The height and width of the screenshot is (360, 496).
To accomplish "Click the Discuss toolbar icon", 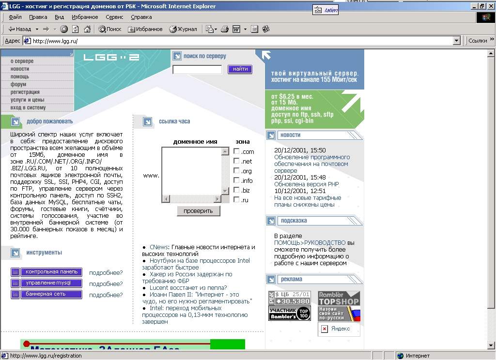I will [x=254, y=30].
